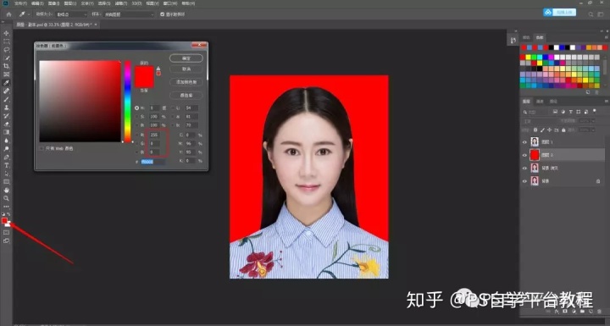Image resolution: width=610 pixels, height=326 pixels.
Task: Toggle the Only Web Colors checkbox
Action: pos(42,149)
